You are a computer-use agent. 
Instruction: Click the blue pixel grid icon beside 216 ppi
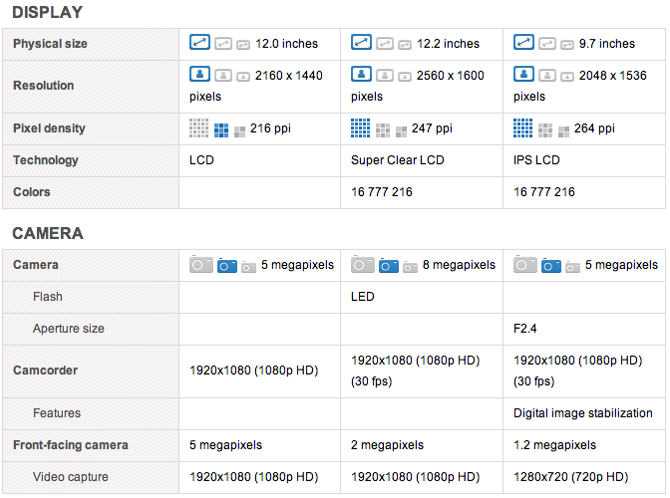point(220,129)
